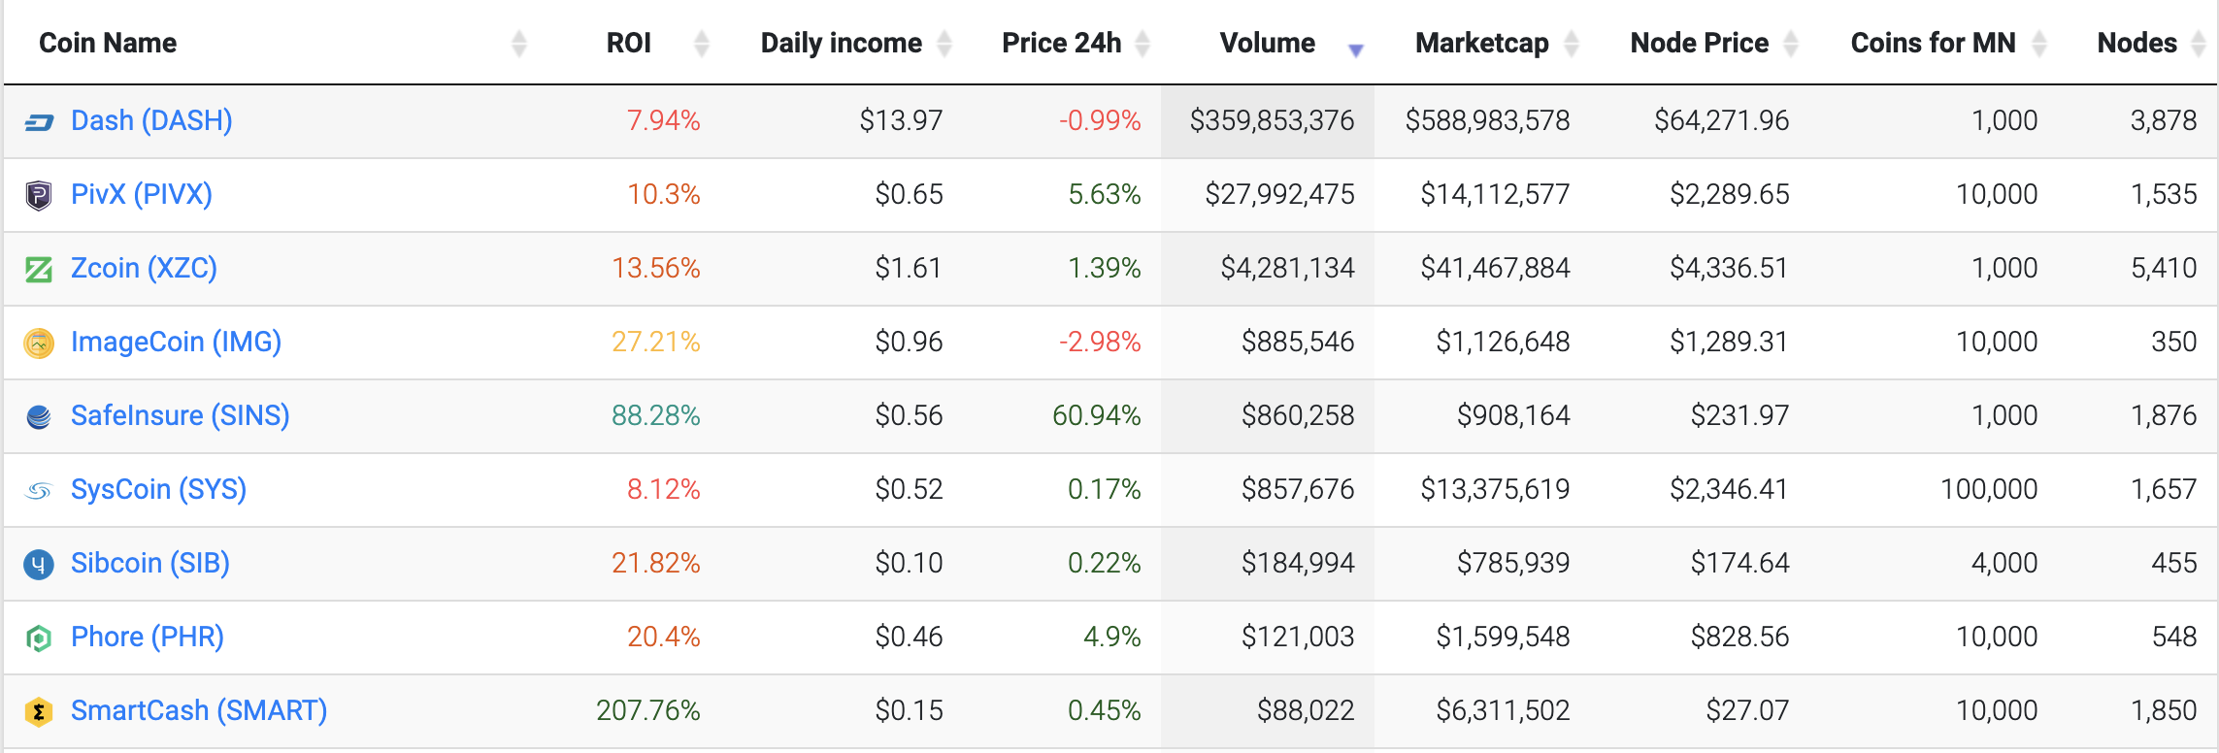Reverse the Volume column sort order
This screenshot has width=2219, height=753.
pyautogui.click(x=1356, y=49)
